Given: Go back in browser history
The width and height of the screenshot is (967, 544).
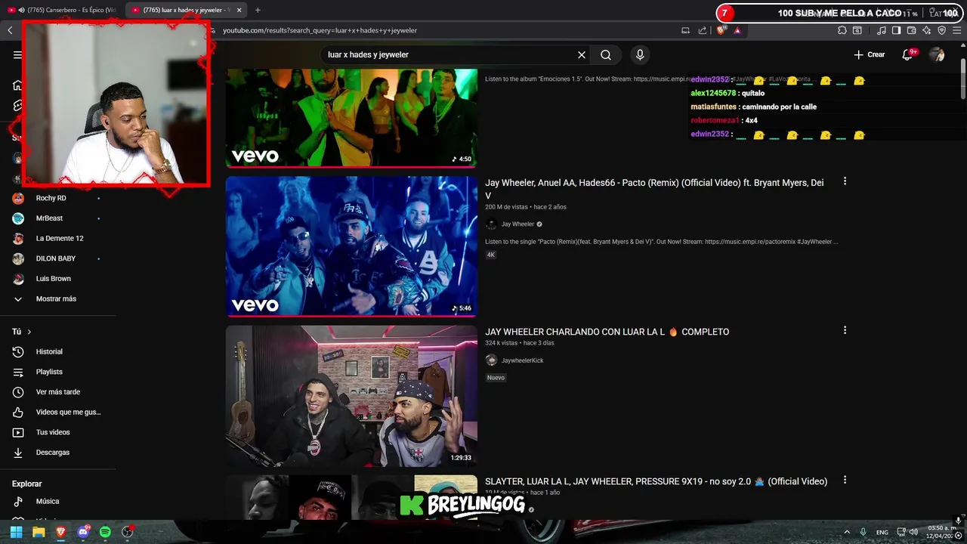Looking at the screenshot, I should (10, 30).
